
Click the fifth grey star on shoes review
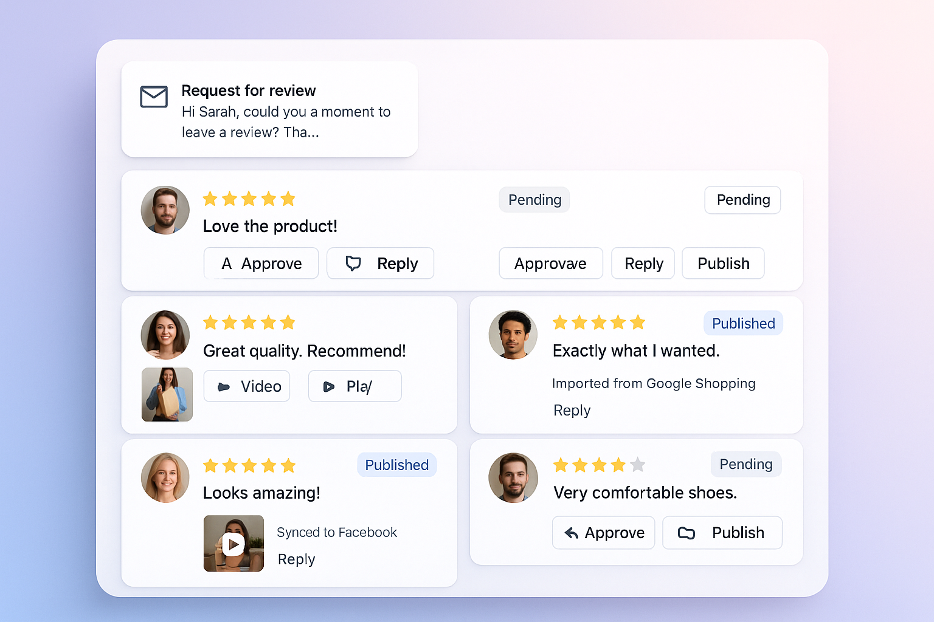pyautogui.click(x=638, y=465)
